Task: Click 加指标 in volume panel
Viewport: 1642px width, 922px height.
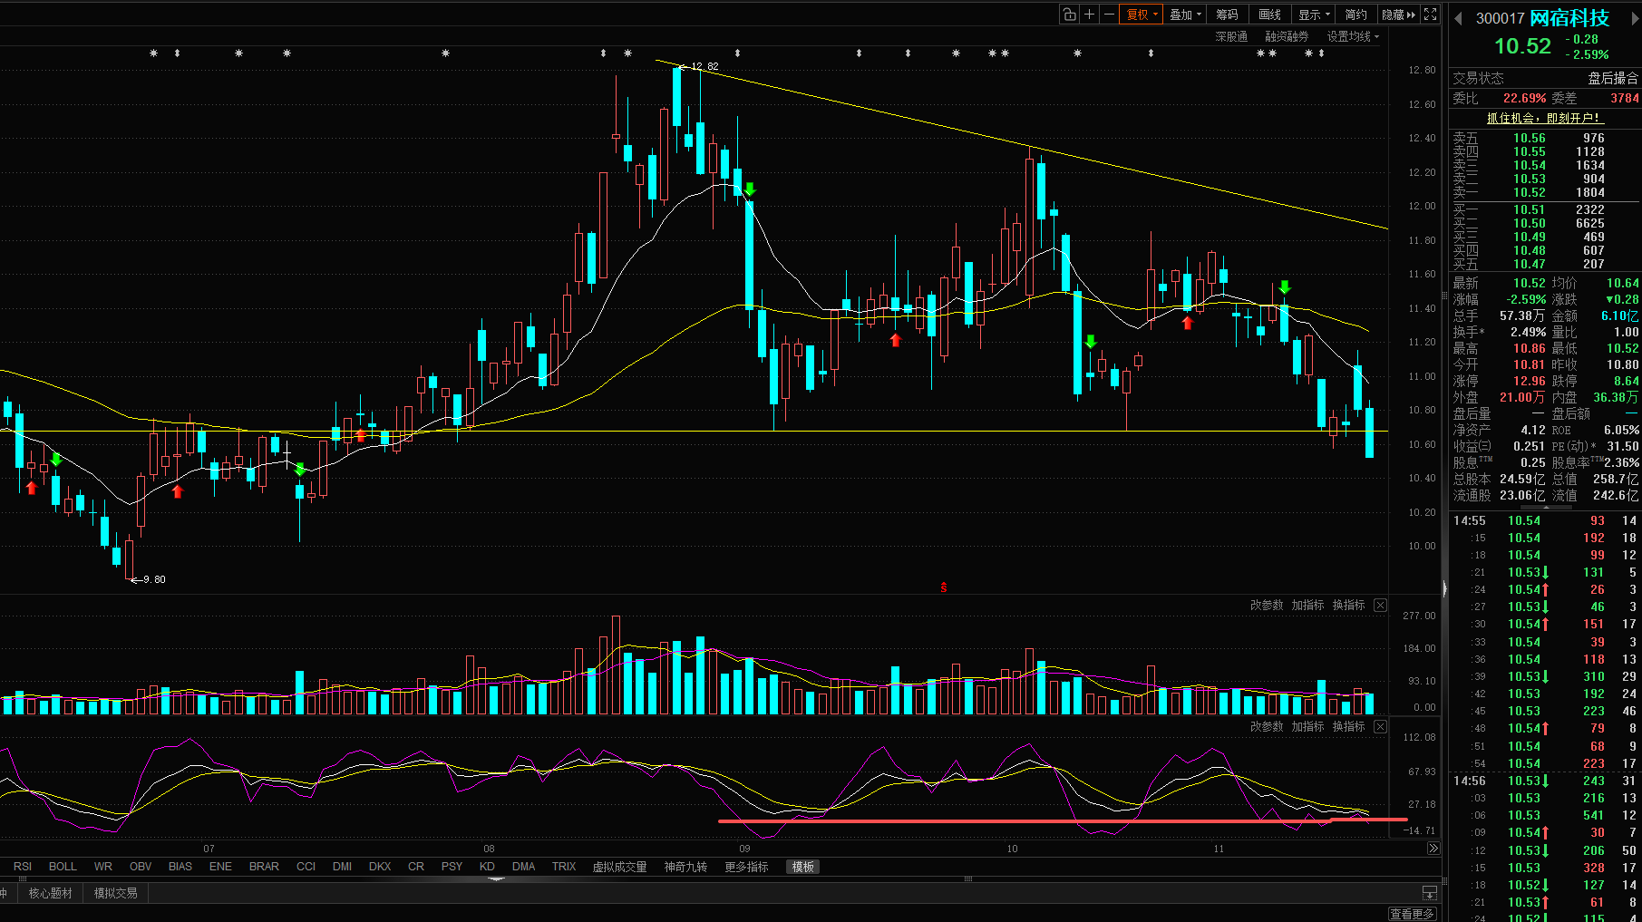Action: [x=1307, y=606]
